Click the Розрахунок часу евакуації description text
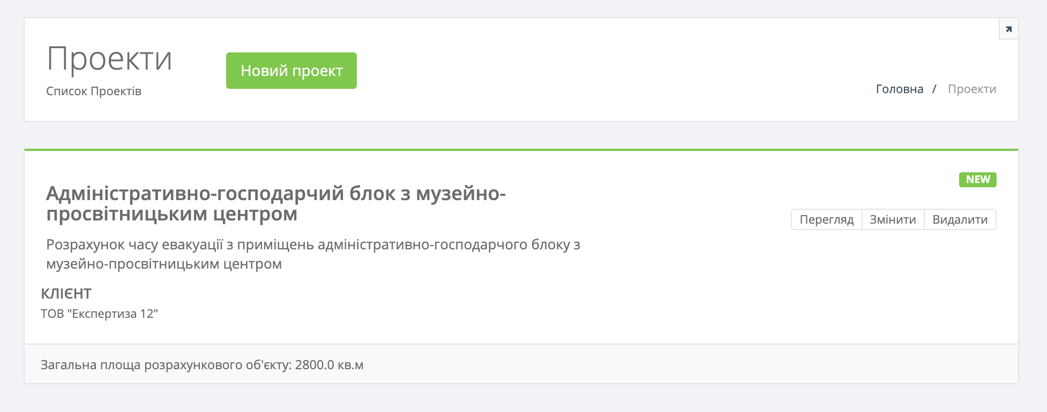The width and height of the screenshot is (1047, 412). point(313,245)
